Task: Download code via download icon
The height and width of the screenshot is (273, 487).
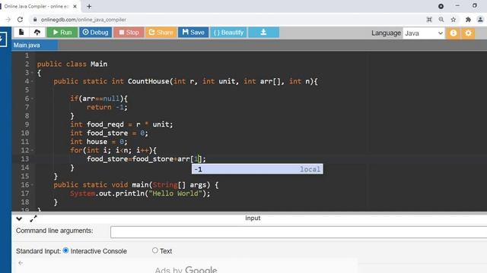Action: pyautogui.click(x=263, y=33)
